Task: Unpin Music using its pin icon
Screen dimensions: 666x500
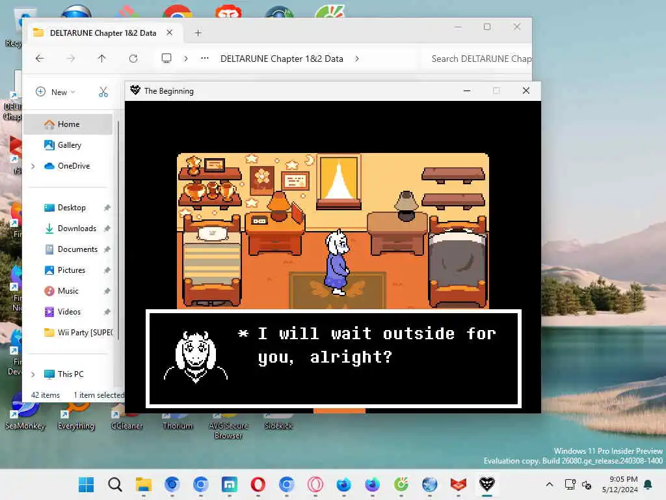Action: click(x=107, y=291)
